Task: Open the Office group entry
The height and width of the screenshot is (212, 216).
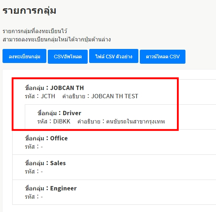Action: (x=59, y=138)
